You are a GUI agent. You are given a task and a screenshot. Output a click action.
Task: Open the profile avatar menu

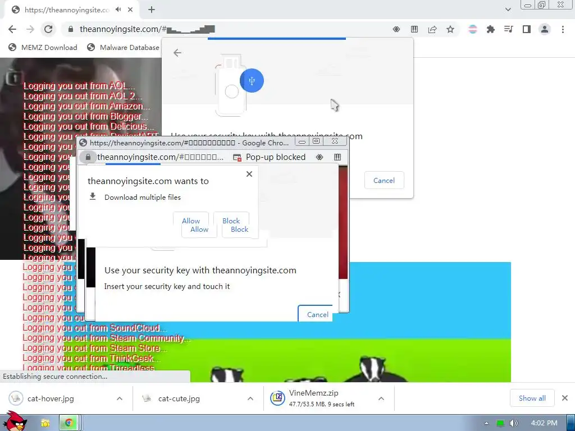(545, 29)
